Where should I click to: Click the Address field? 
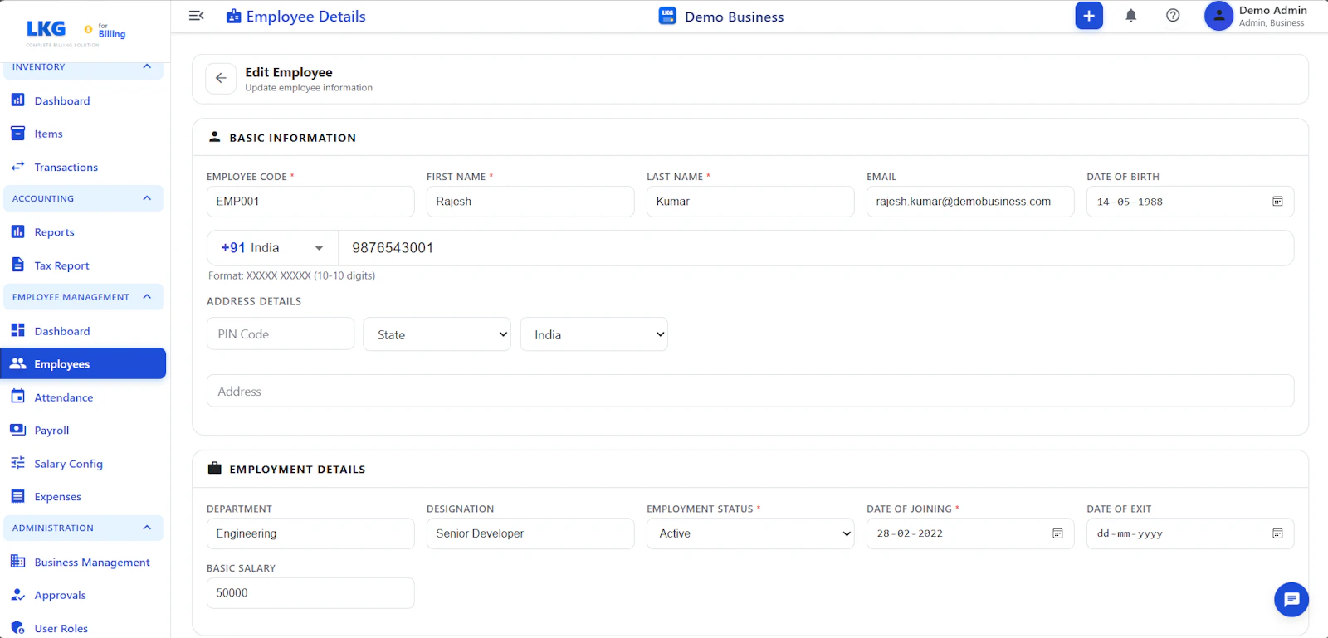tap(750, 391)
